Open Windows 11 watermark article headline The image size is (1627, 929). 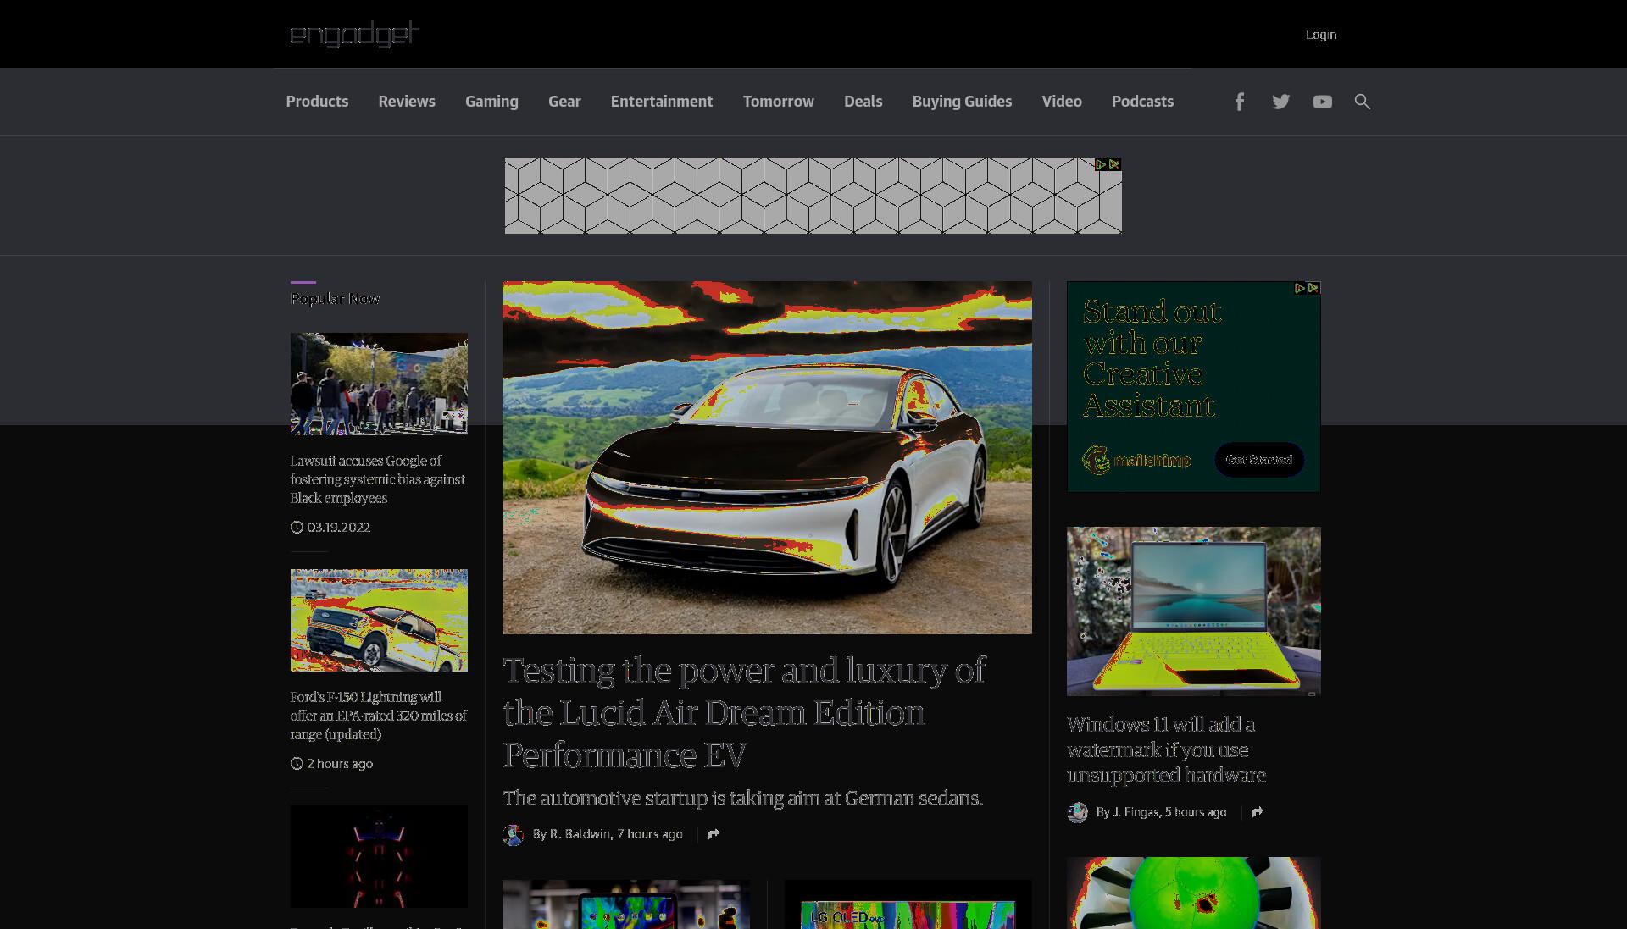click(x=1167, y=750)
